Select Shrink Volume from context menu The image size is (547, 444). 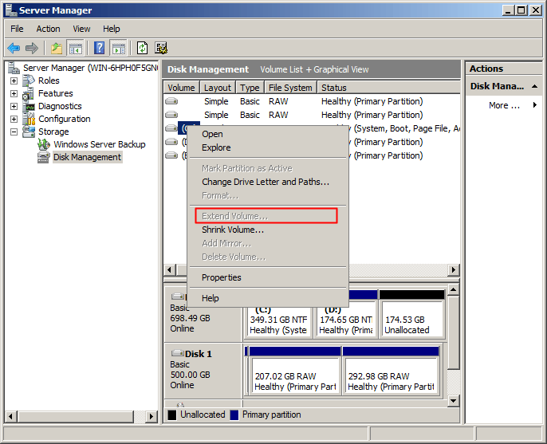point(268,230)
